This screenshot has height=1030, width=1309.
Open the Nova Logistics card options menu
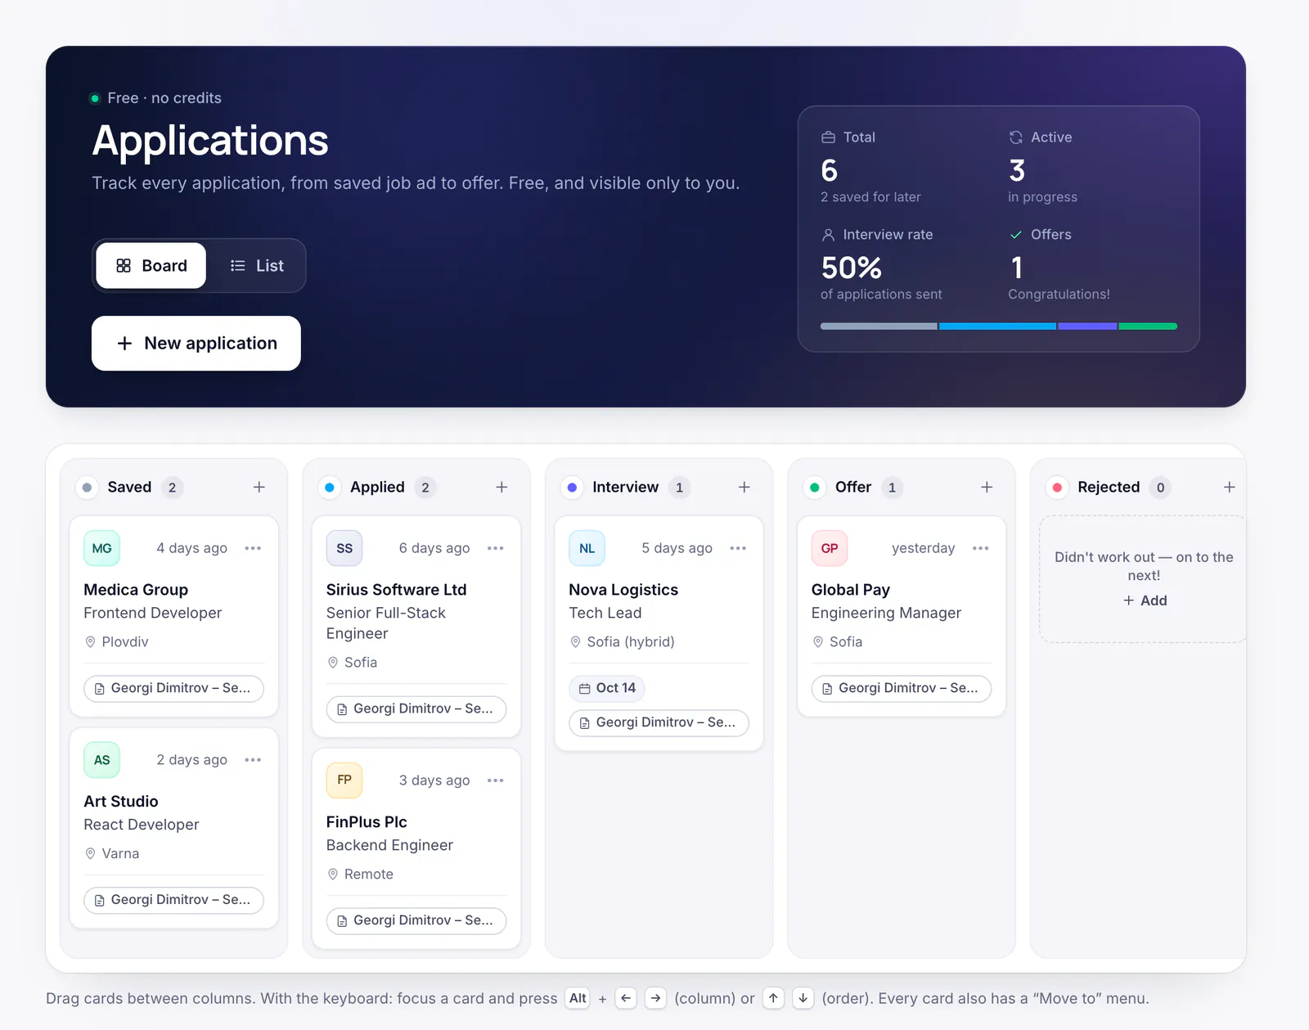738,548
